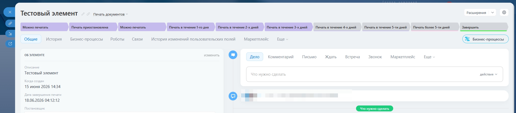Click the 'Расширения' button
Screen dimensions: 516x113
[476, 13]
